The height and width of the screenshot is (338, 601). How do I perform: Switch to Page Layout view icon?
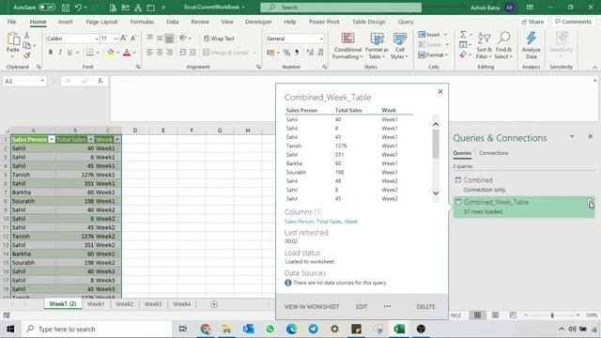pyautogui.click(x=495, y=315)
